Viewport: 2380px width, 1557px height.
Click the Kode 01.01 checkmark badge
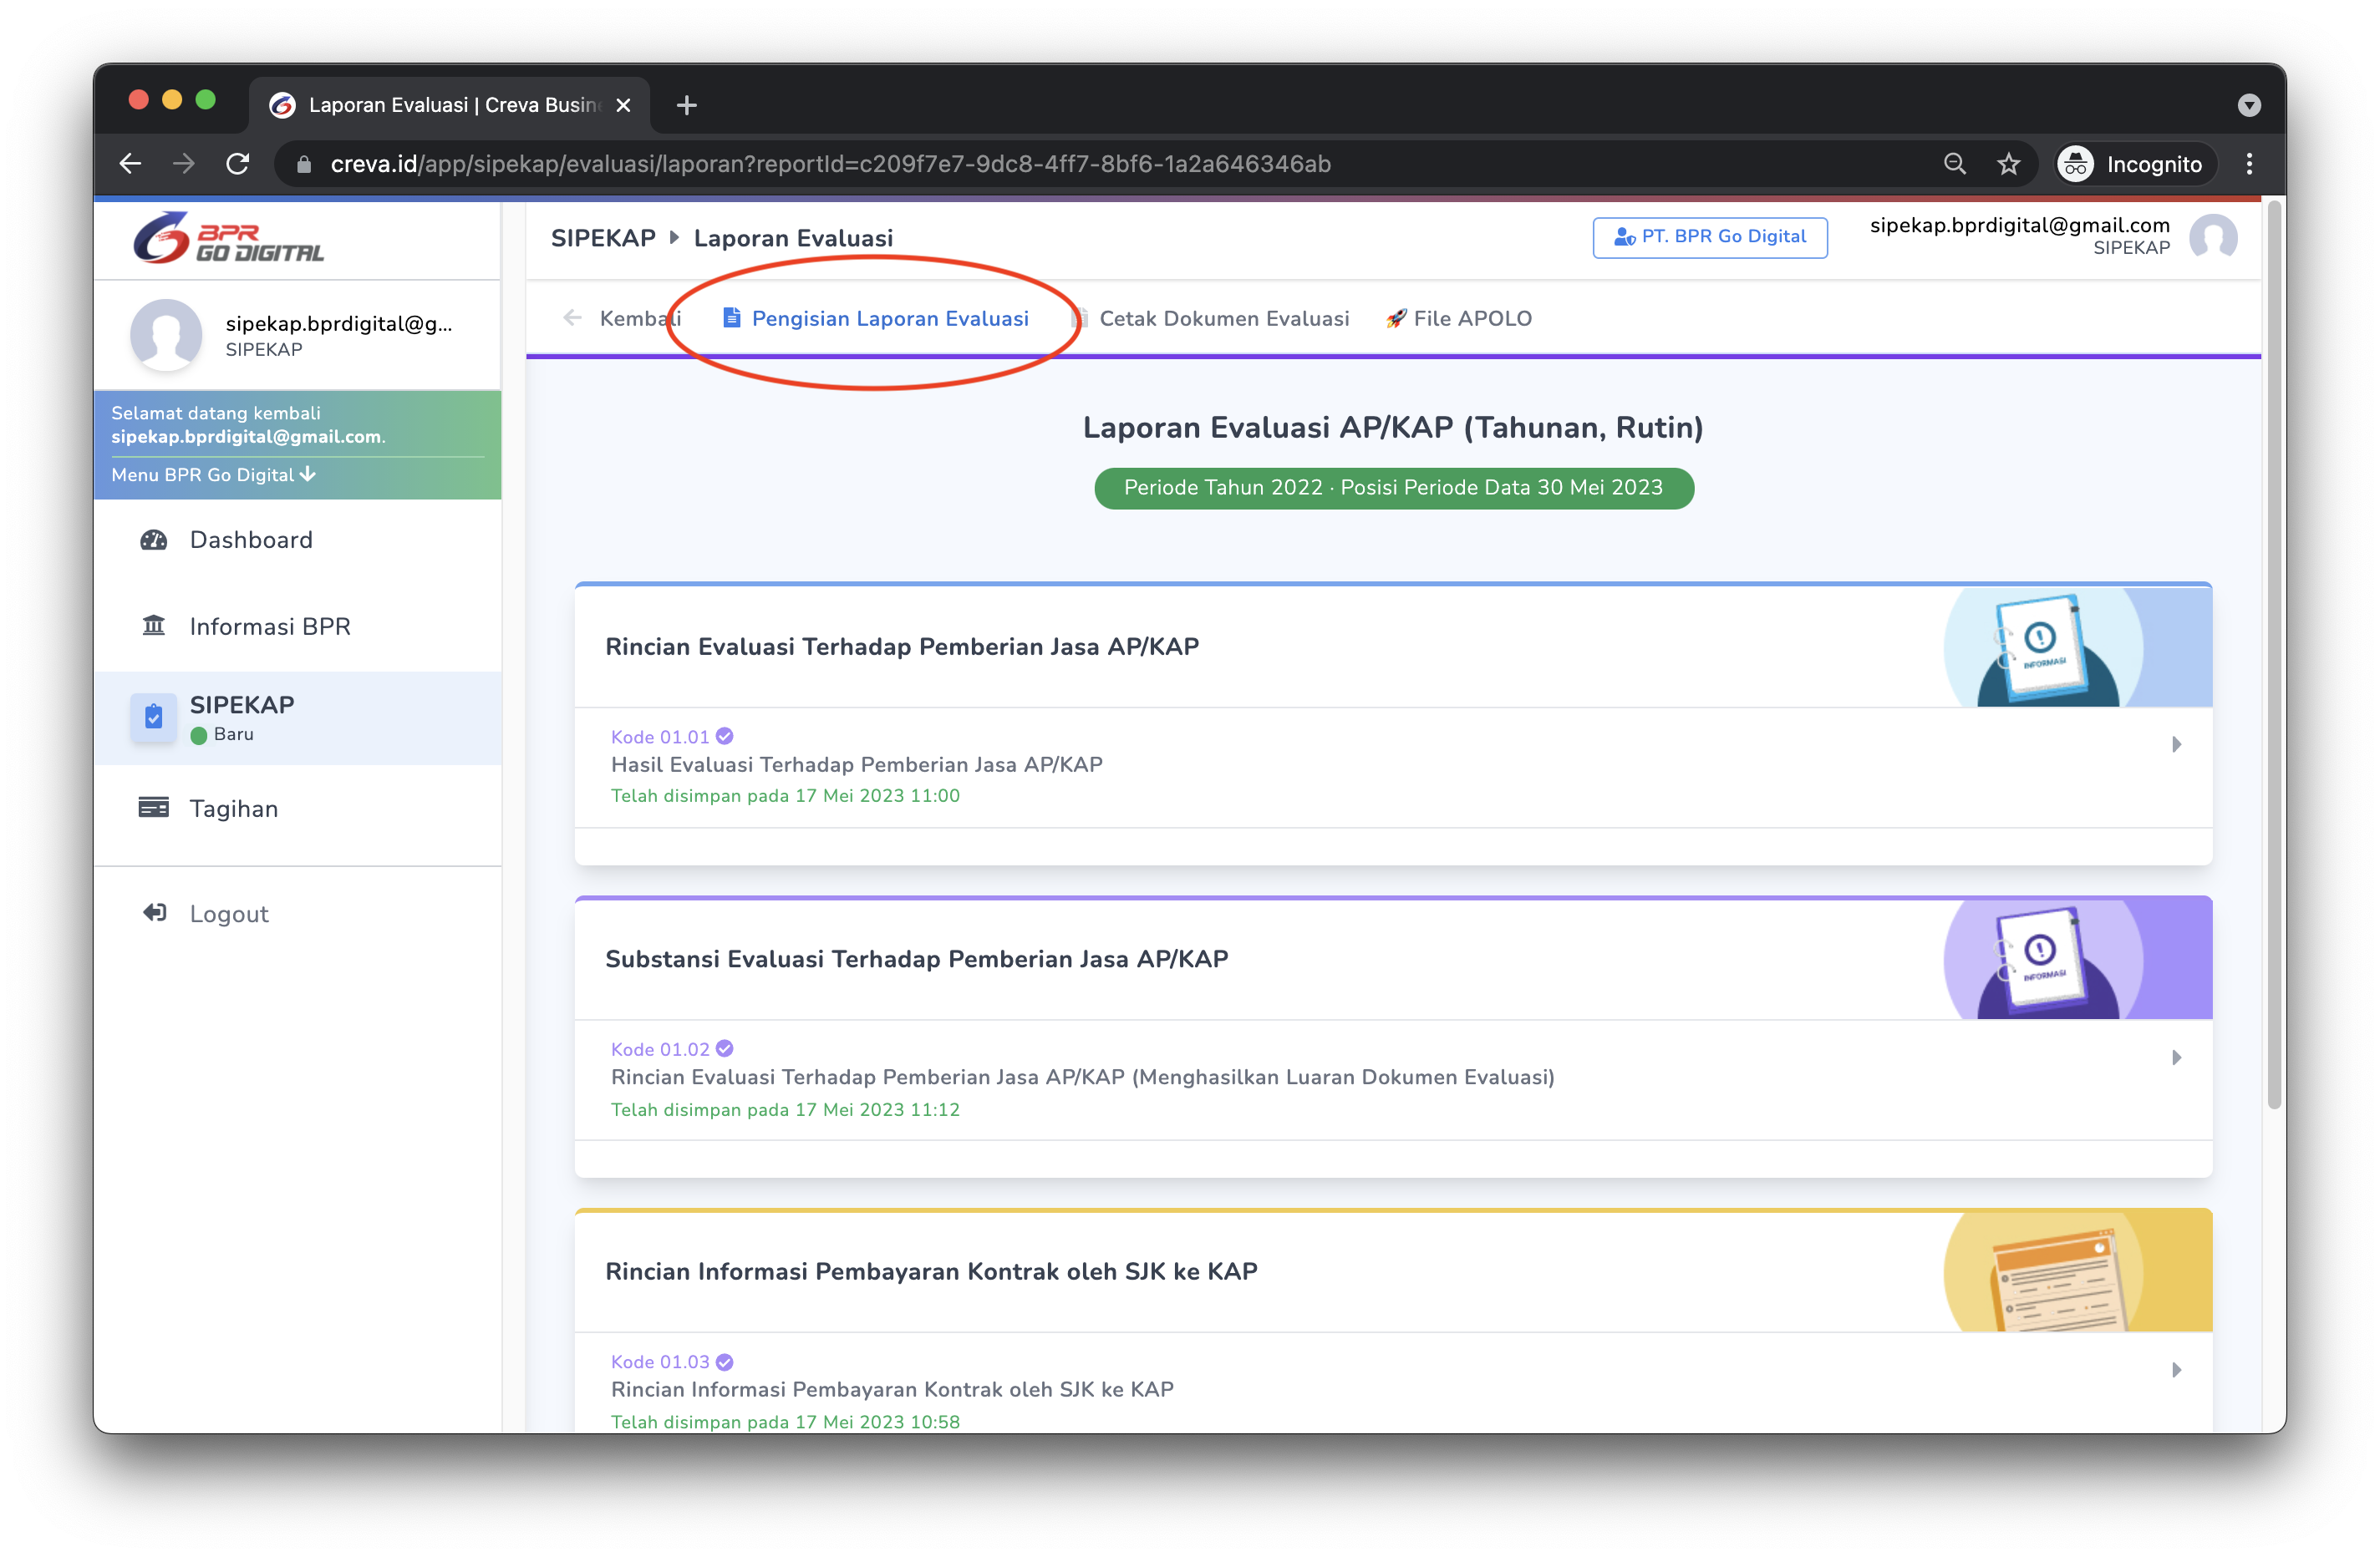tap(725, 737)
